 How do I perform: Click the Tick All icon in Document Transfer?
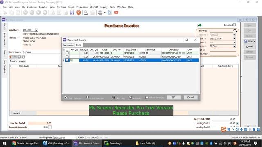[x=114, y=97]
